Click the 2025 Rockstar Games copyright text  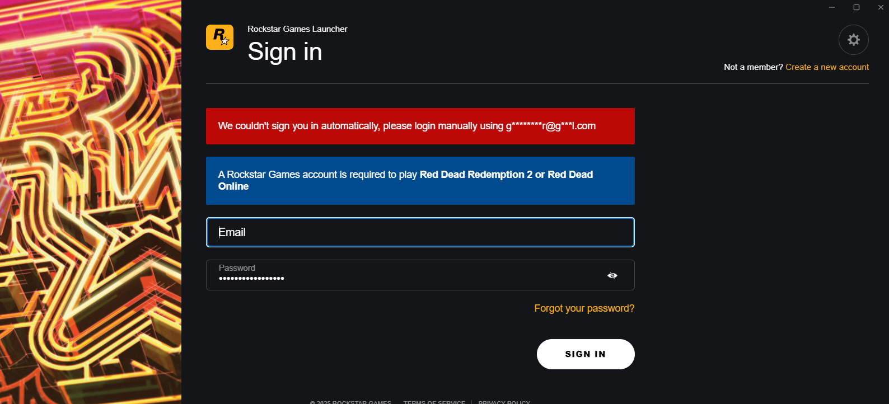(x=350, y=401)
